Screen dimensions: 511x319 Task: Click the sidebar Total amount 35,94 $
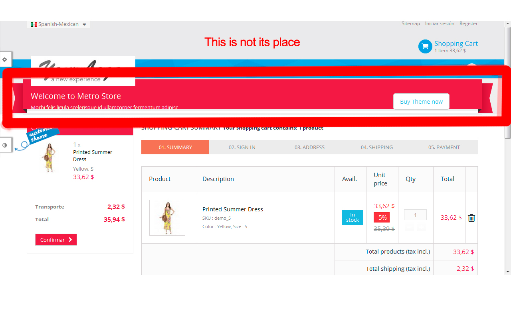pyautogui.click(x=114, y=219)
